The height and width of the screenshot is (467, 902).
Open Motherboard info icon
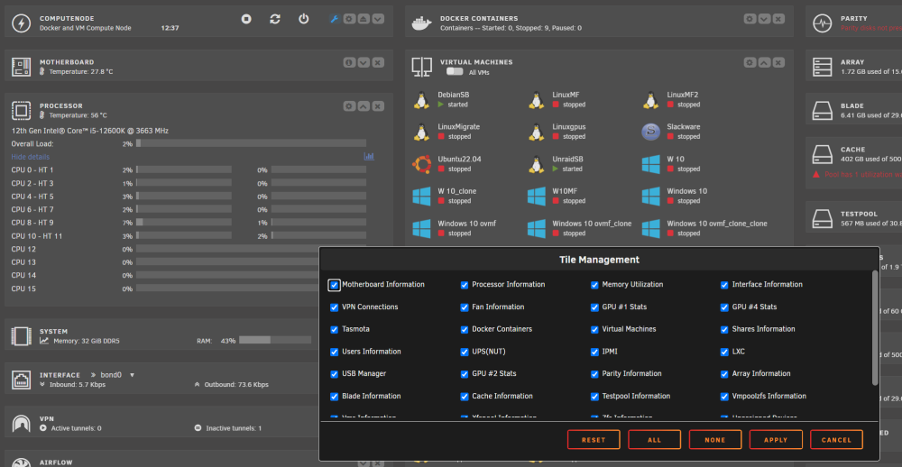349,62
